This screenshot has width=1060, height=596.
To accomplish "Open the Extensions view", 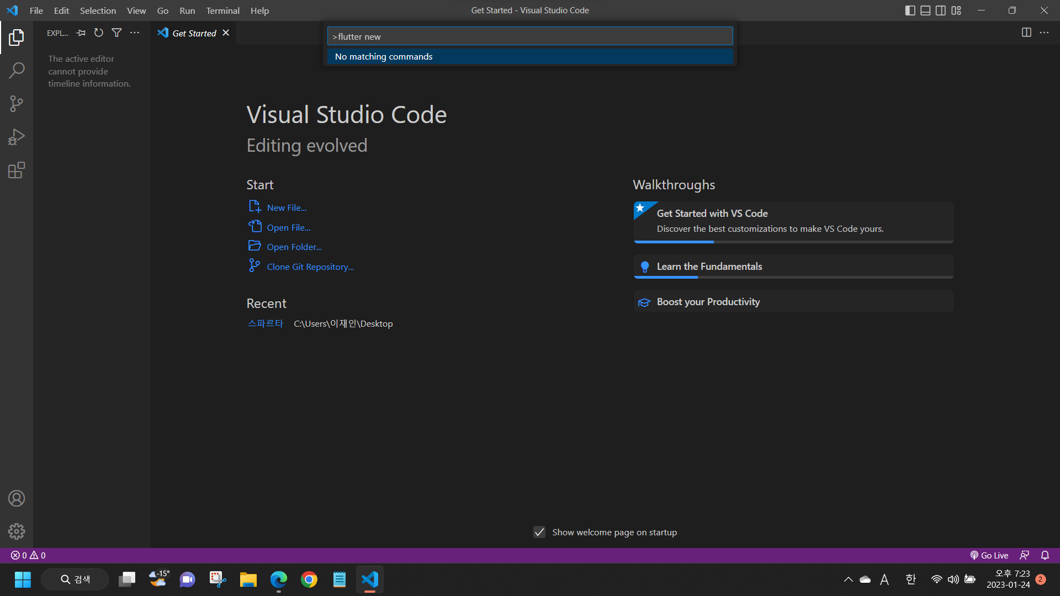I will point(17,170).
